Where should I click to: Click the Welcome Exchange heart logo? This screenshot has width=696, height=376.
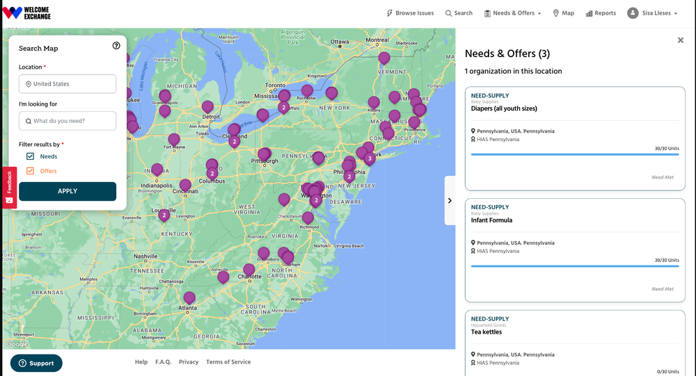[13, 13]
